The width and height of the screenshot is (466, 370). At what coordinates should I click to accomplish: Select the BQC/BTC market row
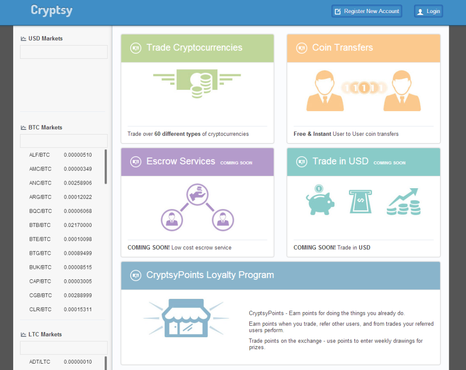click(61, 211)
